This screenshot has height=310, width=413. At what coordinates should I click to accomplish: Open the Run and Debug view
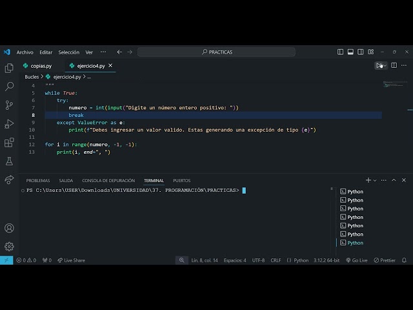pyautogui.click(x=9, y=124)
